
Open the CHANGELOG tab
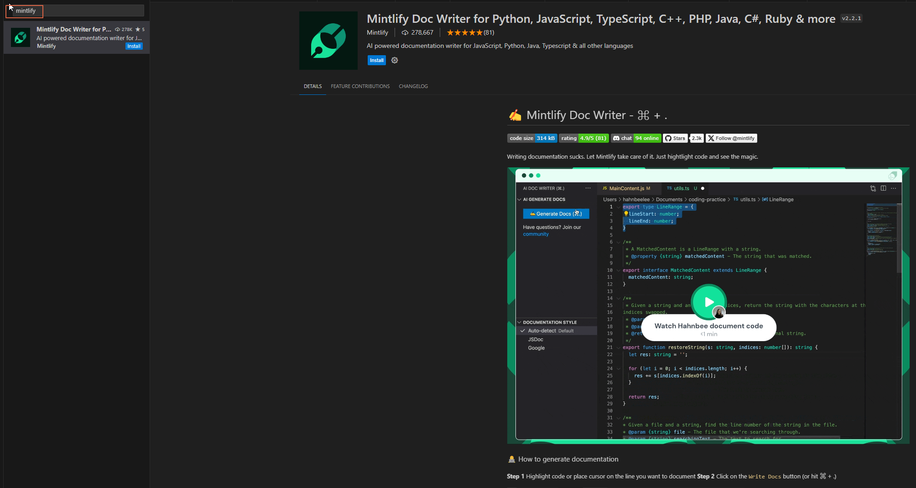coord(413,86)
